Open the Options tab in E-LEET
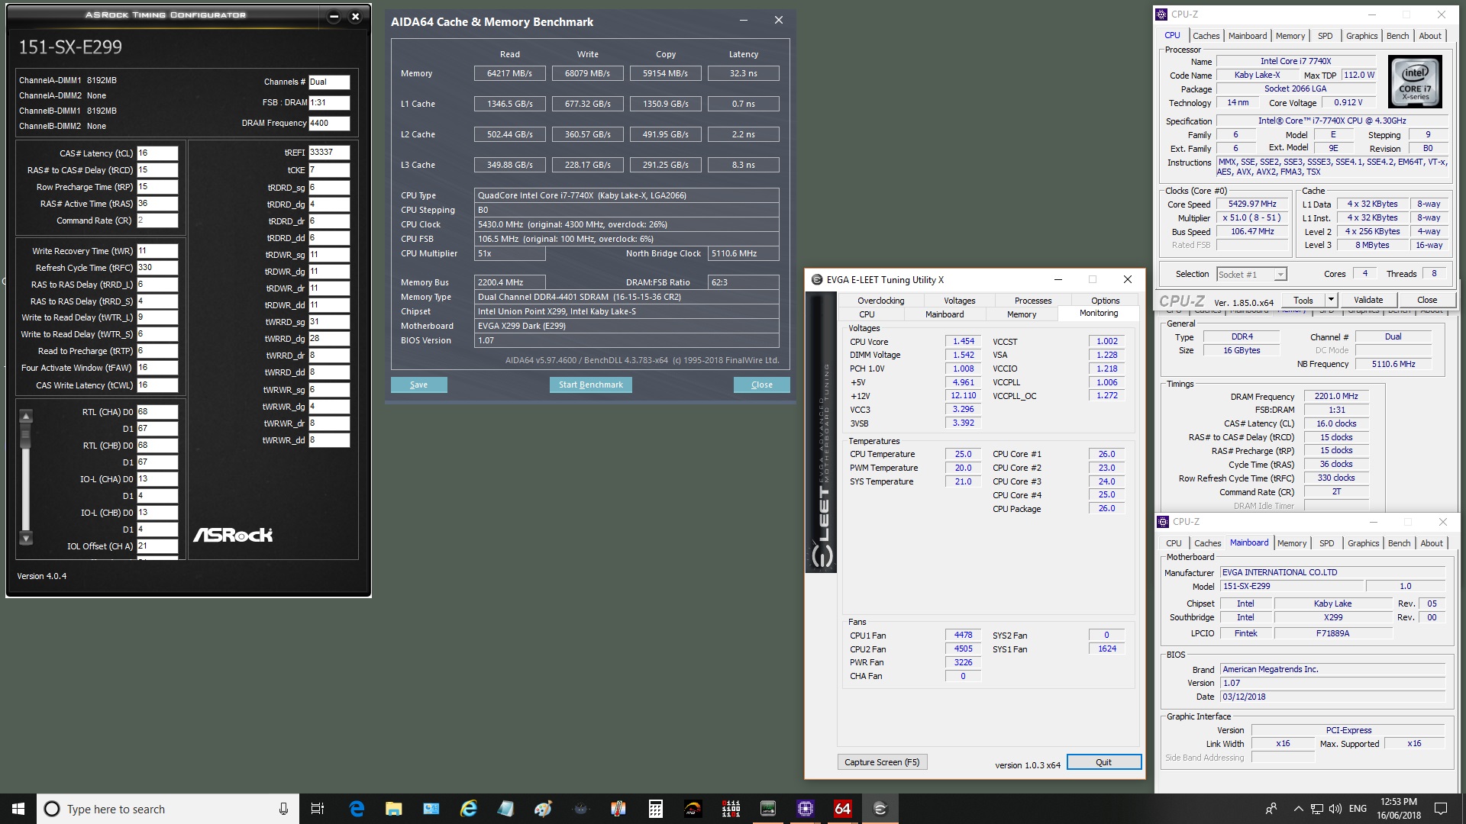Viewport: 1466px width, 824px height. click(x=1105, y=301)
